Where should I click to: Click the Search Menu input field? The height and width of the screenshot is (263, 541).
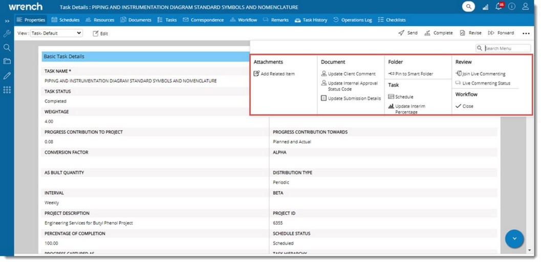(x=507, y=49)
